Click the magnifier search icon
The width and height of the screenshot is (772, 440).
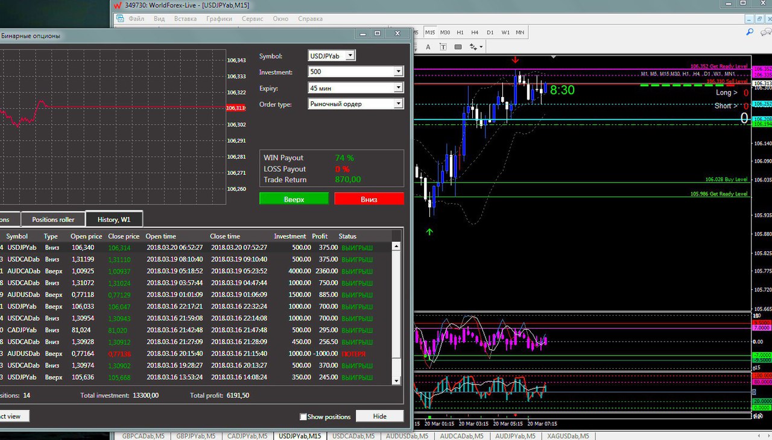click(x=750, y=33)
